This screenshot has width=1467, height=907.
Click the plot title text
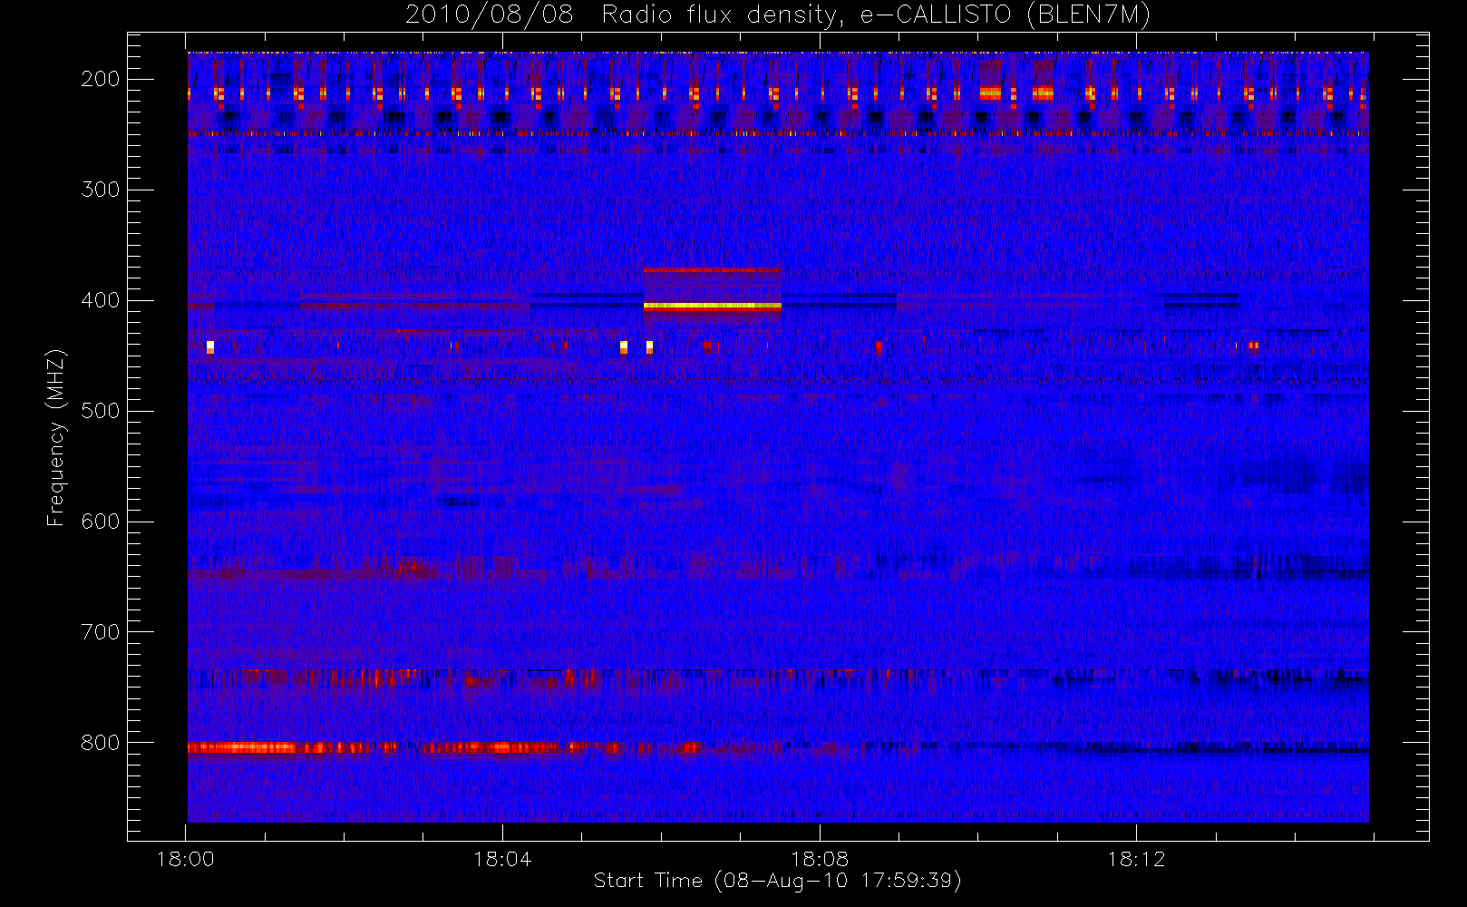coord(777,15)
